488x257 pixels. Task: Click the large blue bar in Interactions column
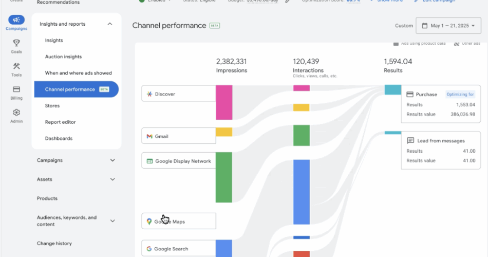click(x=301, y=192)
